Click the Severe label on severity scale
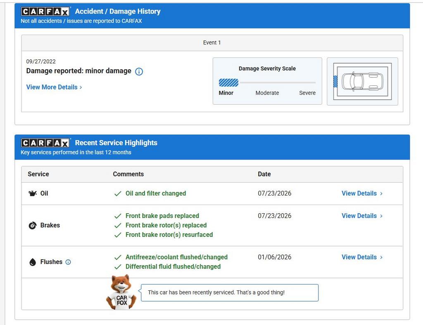The width and height of the screenshot is (423, 325). tap(307, 93)
